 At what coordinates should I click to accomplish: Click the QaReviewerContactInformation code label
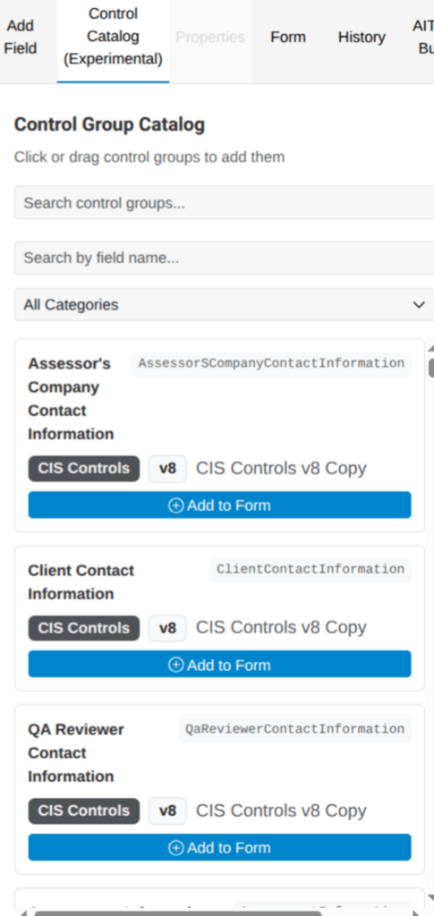[x=295, y=730]
